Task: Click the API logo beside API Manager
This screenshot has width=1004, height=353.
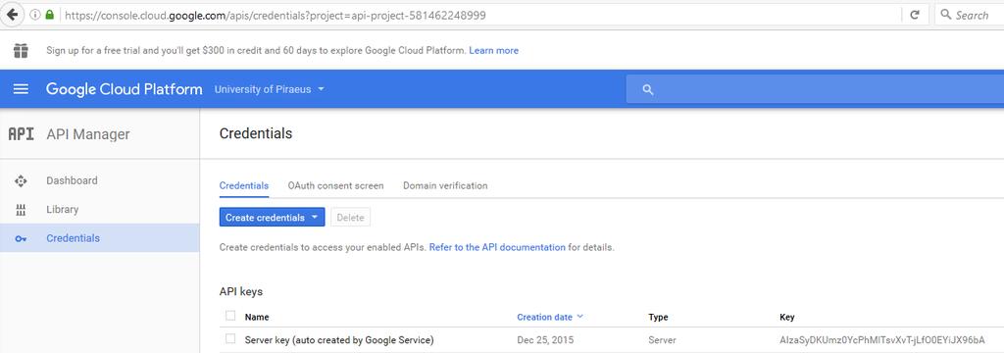Action: (21, 134)
